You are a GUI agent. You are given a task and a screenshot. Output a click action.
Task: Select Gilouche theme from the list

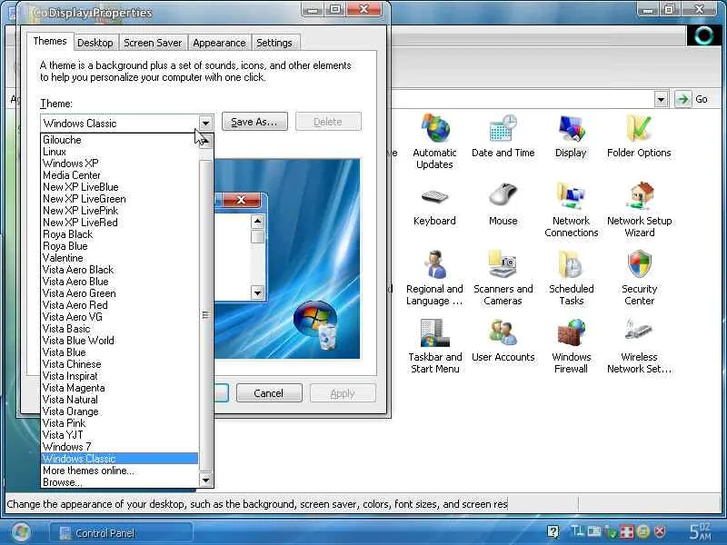tap(120, 140)
